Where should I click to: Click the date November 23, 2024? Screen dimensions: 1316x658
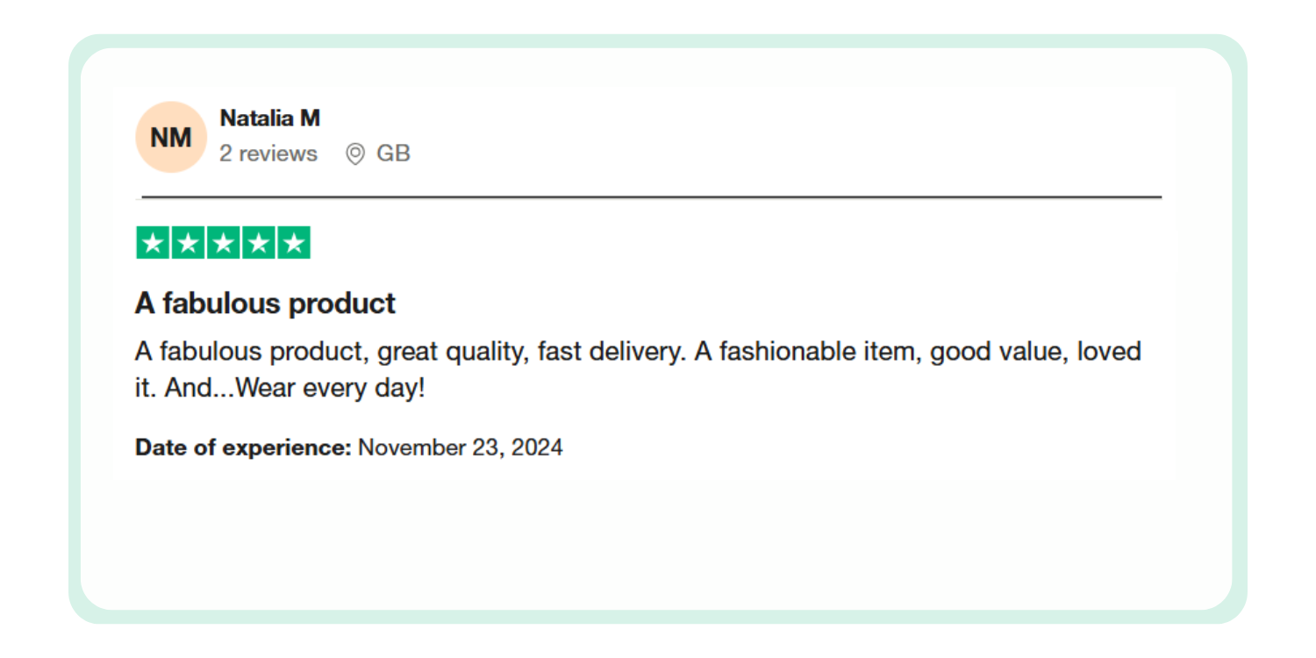tap(461, 447)
